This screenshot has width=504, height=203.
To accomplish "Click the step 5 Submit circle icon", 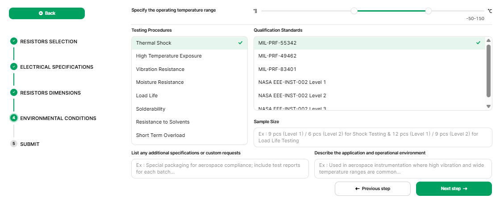I will (x=14, y=144).
